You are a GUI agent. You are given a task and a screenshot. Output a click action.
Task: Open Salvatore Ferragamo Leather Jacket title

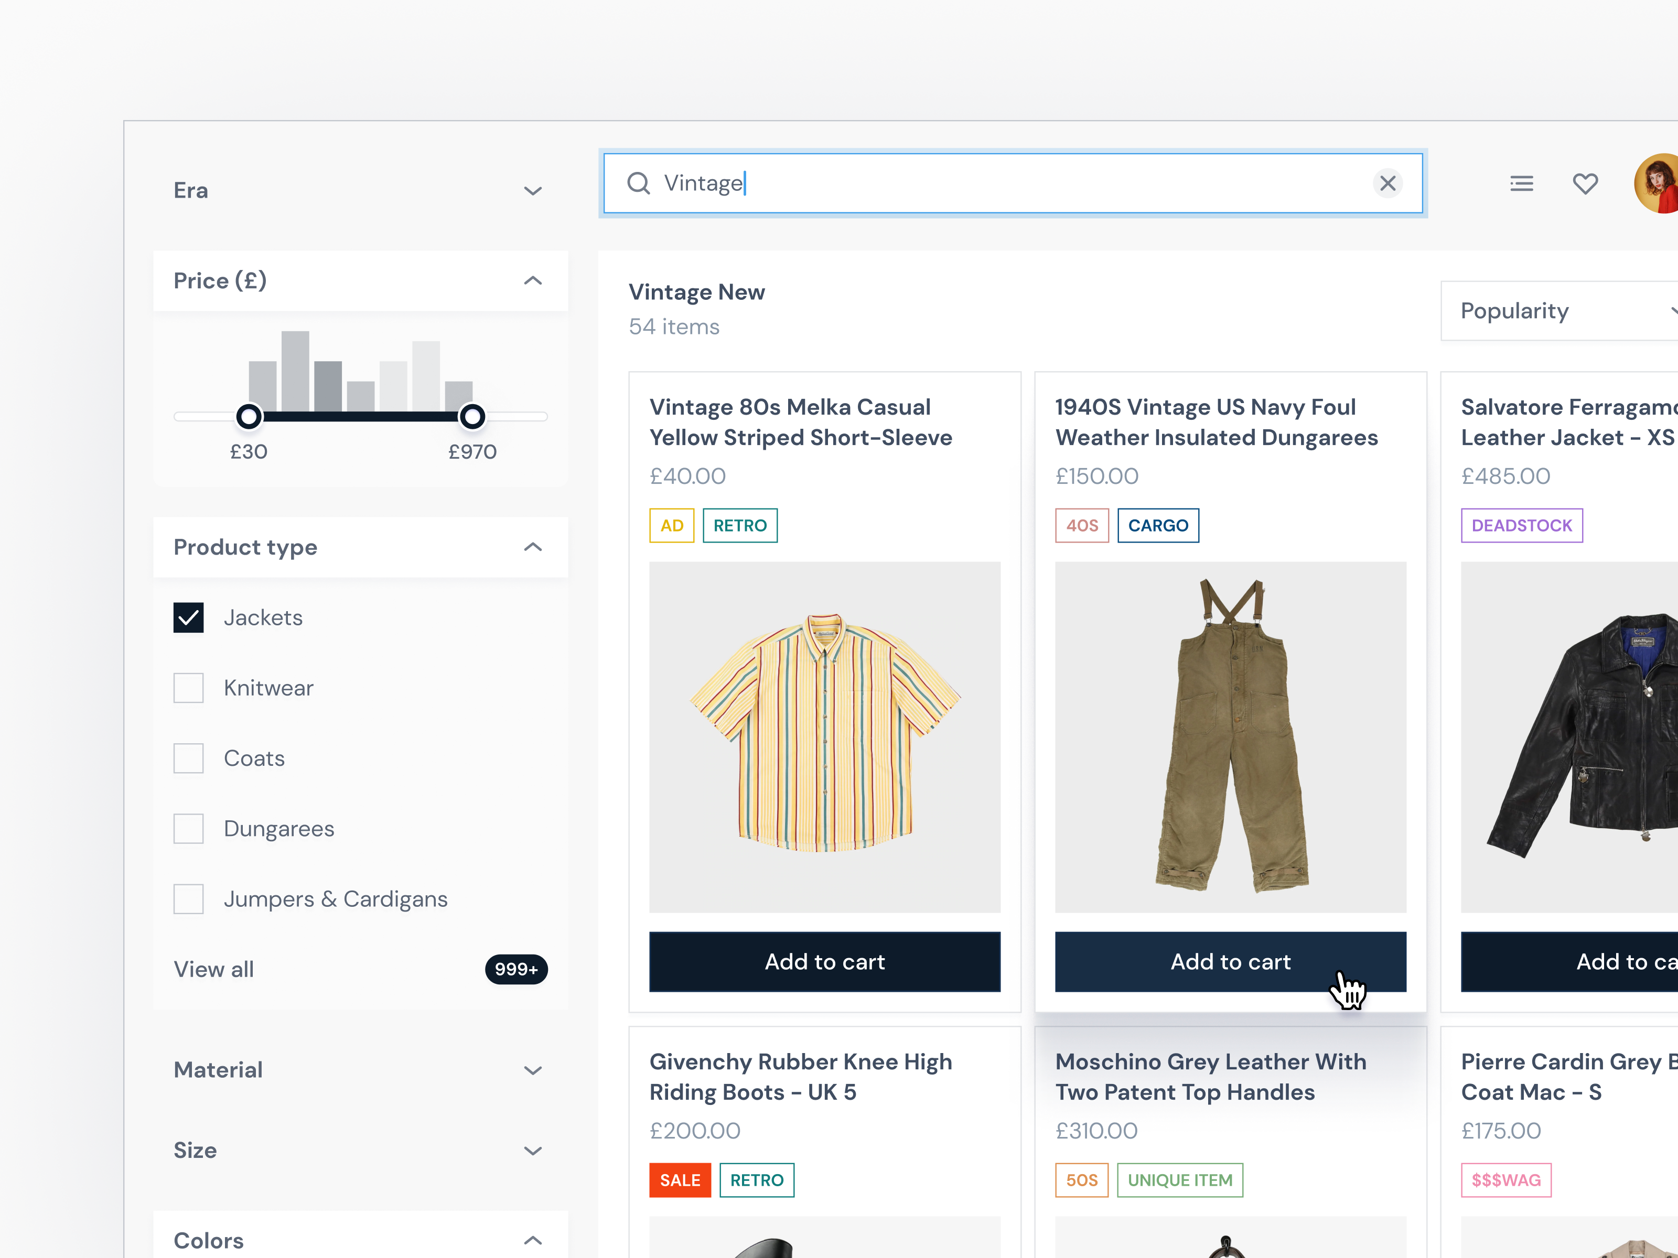pyautogui.click(x=1569, y=422)
